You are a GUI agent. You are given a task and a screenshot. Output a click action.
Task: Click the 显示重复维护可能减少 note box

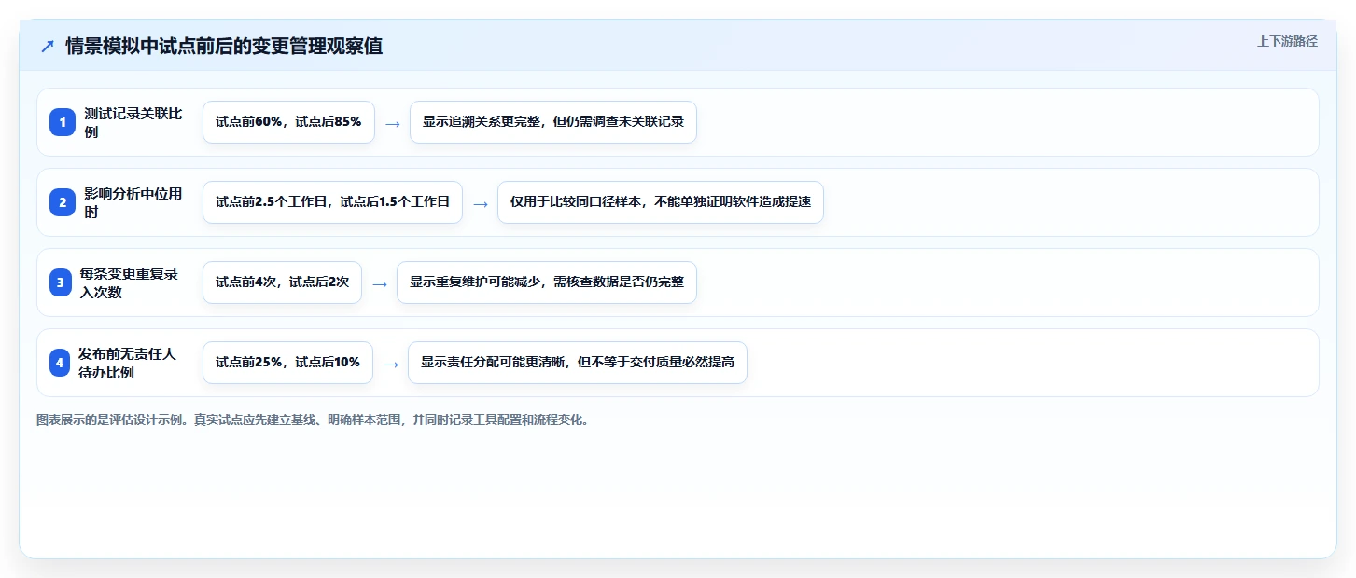click(547, 282)
